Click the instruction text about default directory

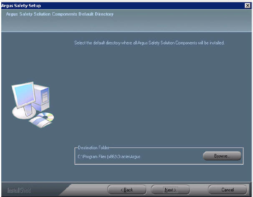(x=149, y=43)
